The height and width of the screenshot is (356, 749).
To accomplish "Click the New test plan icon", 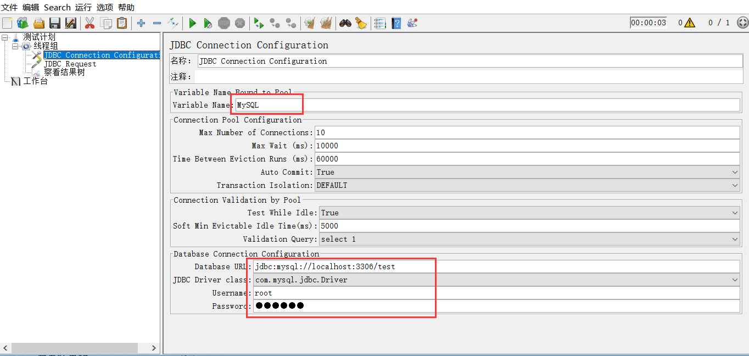I will click(7, 23).
